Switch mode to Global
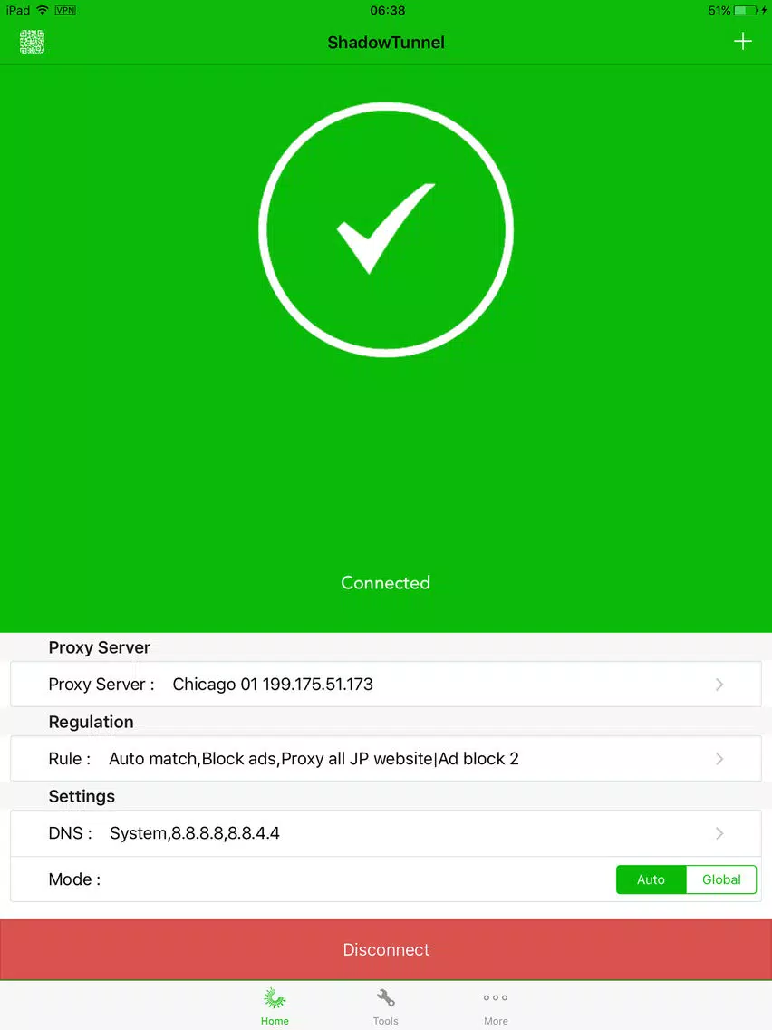The width and height of the screenshot is (772, 1030). [x=721, y=879]
